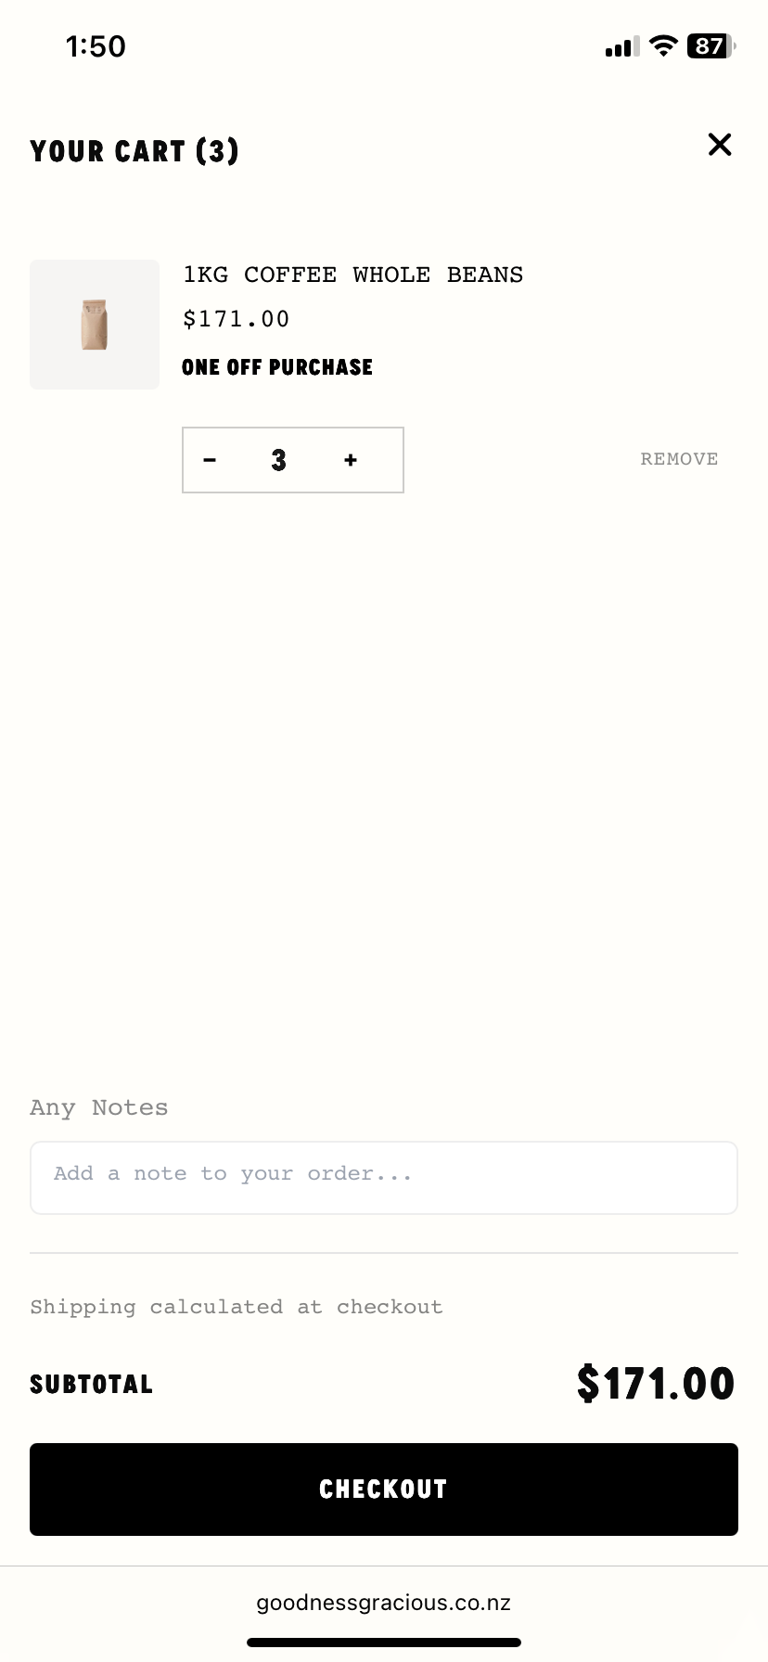Tap the battery level indicator
The height and width of the screenshot is (1662, 768).
710,45
